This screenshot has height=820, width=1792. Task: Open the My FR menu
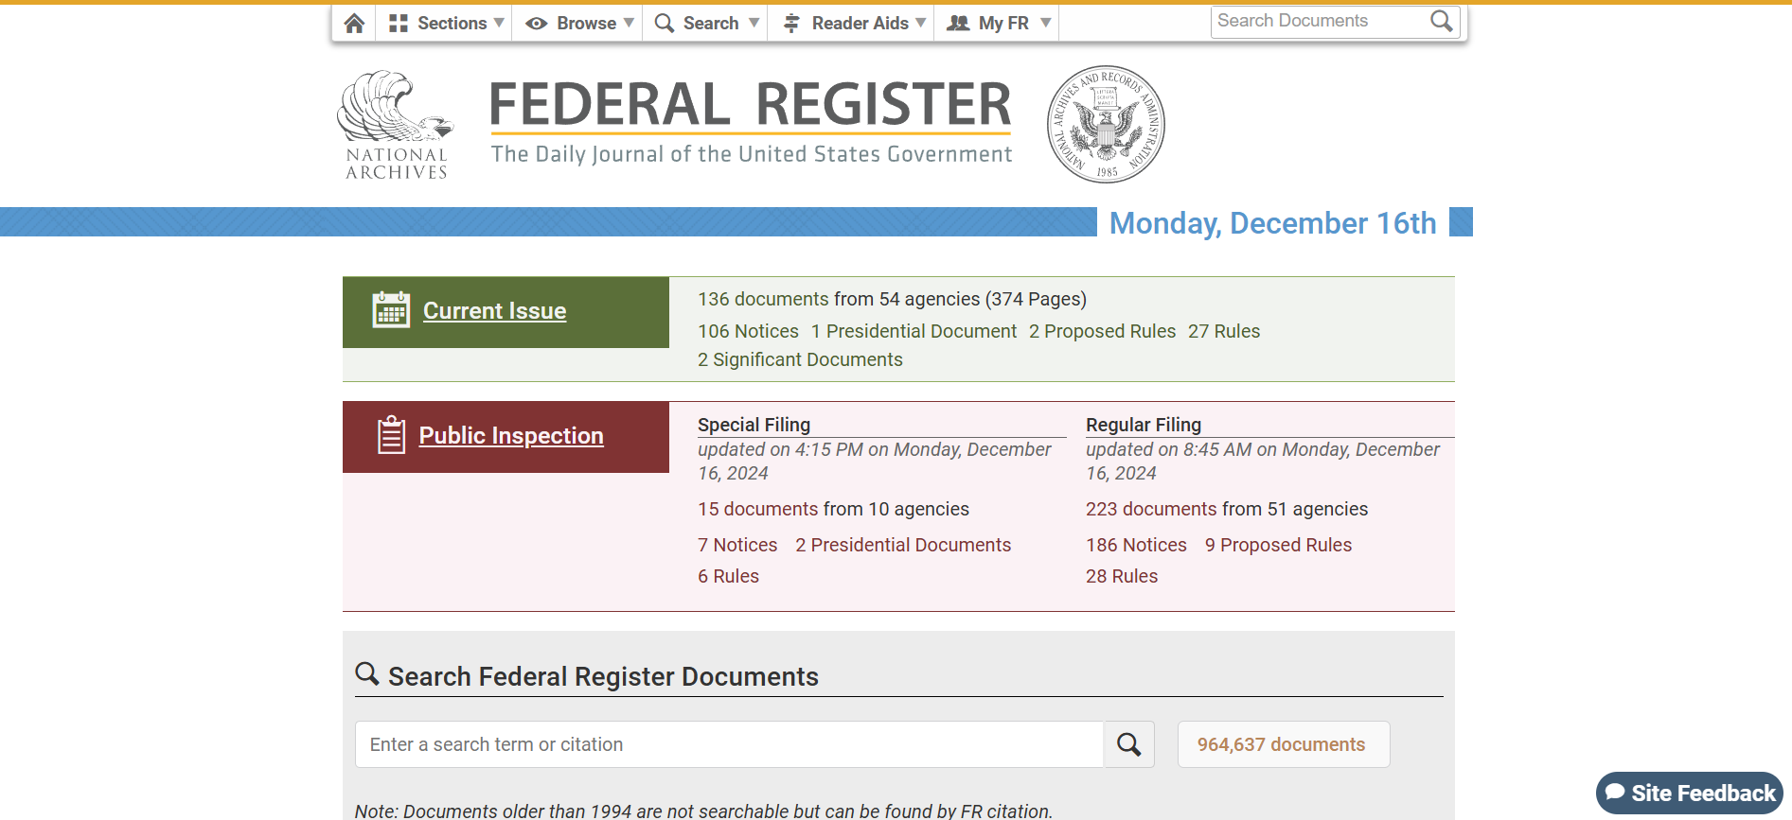[x=998, y=24]
